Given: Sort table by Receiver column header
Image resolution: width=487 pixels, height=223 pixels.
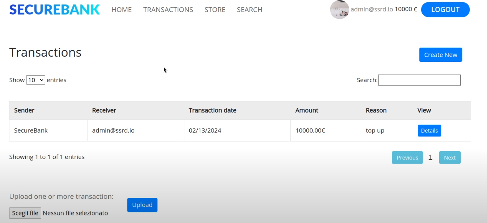Looking at the screenshot, I should pos(104,110).
